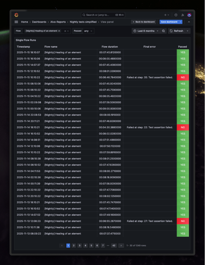Open the Save dashboard options arrow
The width and height of the screenshot is (205, 265).
tap(180, 22)
